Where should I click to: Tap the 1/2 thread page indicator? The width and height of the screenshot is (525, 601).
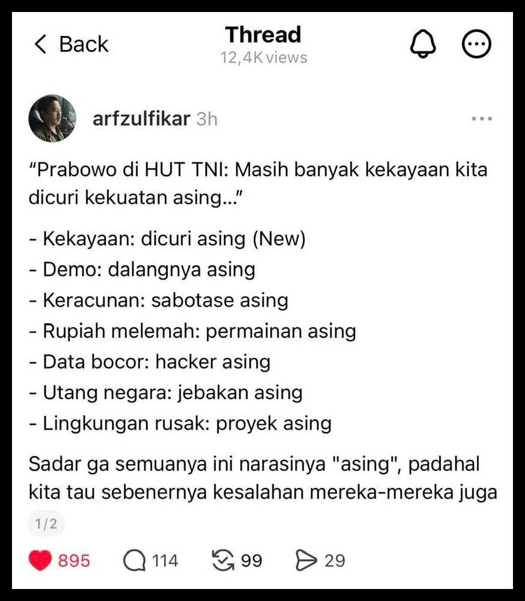[x=46, y=523]
